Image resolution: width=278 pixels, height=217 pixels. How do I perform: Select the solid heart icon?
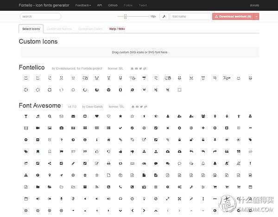pyautogui.click(x=97, y=116)
